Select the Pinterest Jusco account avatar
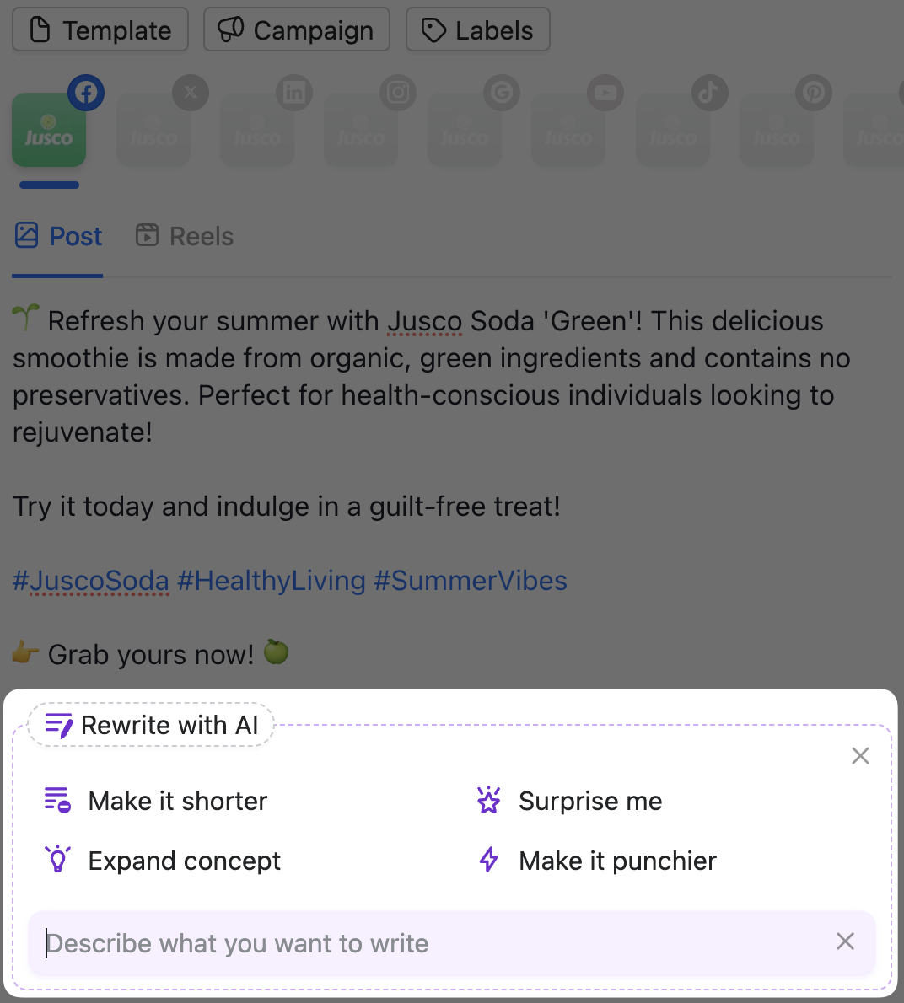The image size is (904, 1003). coord(777,131)
